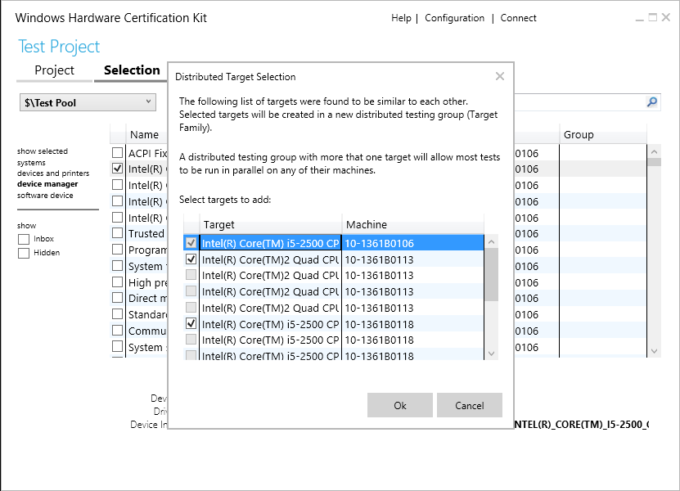The image size is (680, 491).
Task: Switch to the Project tab
Action: tap(54, 70)
